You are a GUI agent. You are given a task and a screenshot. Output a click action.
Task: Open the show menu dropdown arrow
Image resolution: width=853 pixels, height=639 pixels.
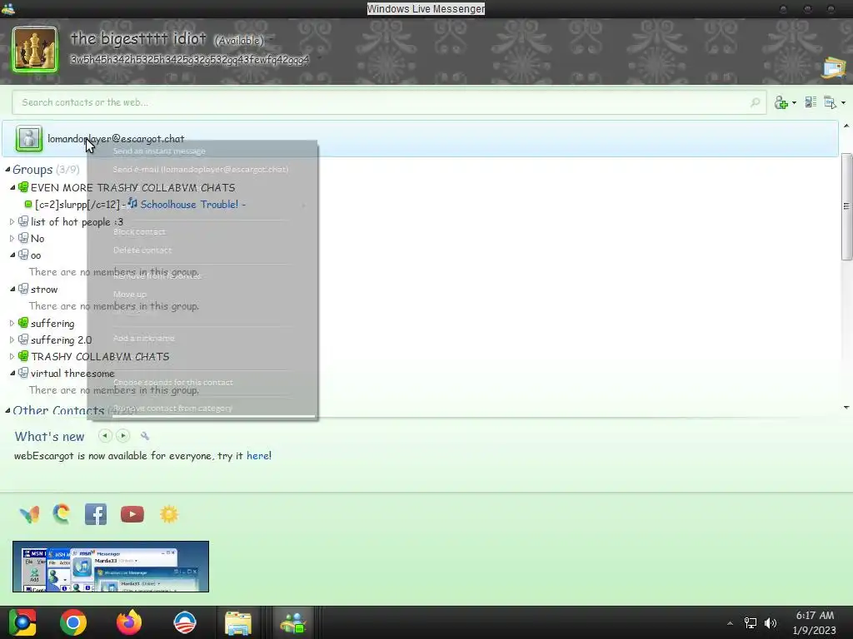click(843, 102)
